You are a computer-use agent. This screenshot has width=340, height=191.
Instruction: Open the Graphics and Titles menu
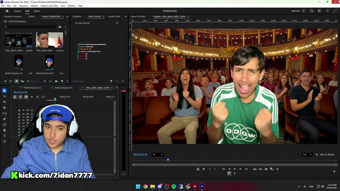[49, 6]
